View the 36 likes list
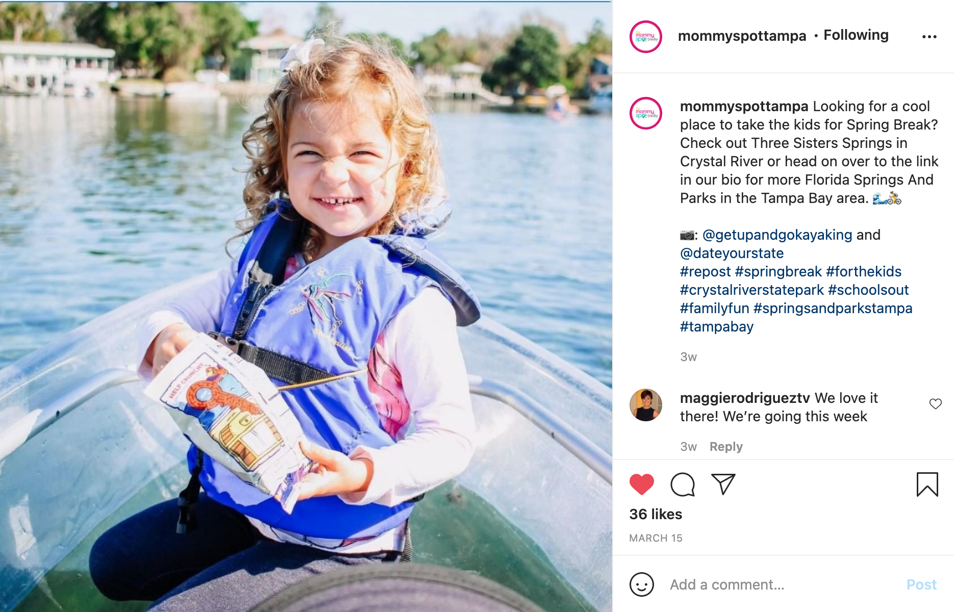Screen dimensions: 954x612 click(x=655, y=514)
